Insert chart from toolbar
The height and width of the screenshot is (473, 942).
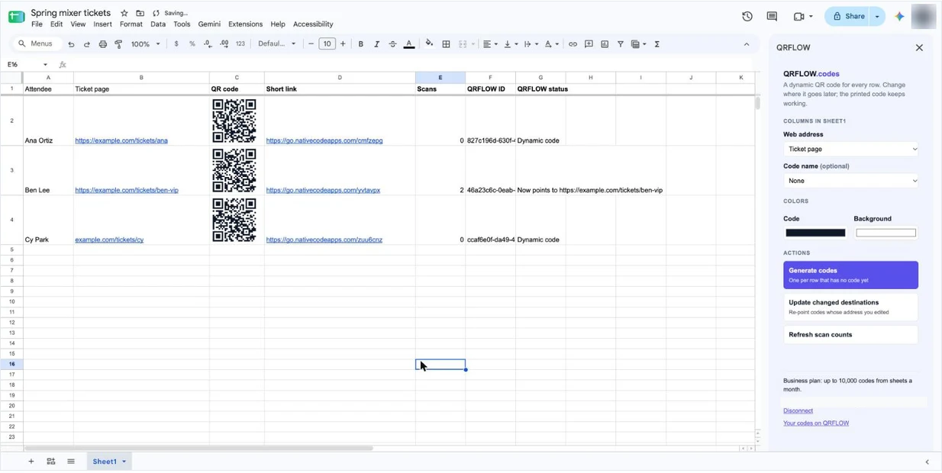pyautogui.click(x=605, y=44)
